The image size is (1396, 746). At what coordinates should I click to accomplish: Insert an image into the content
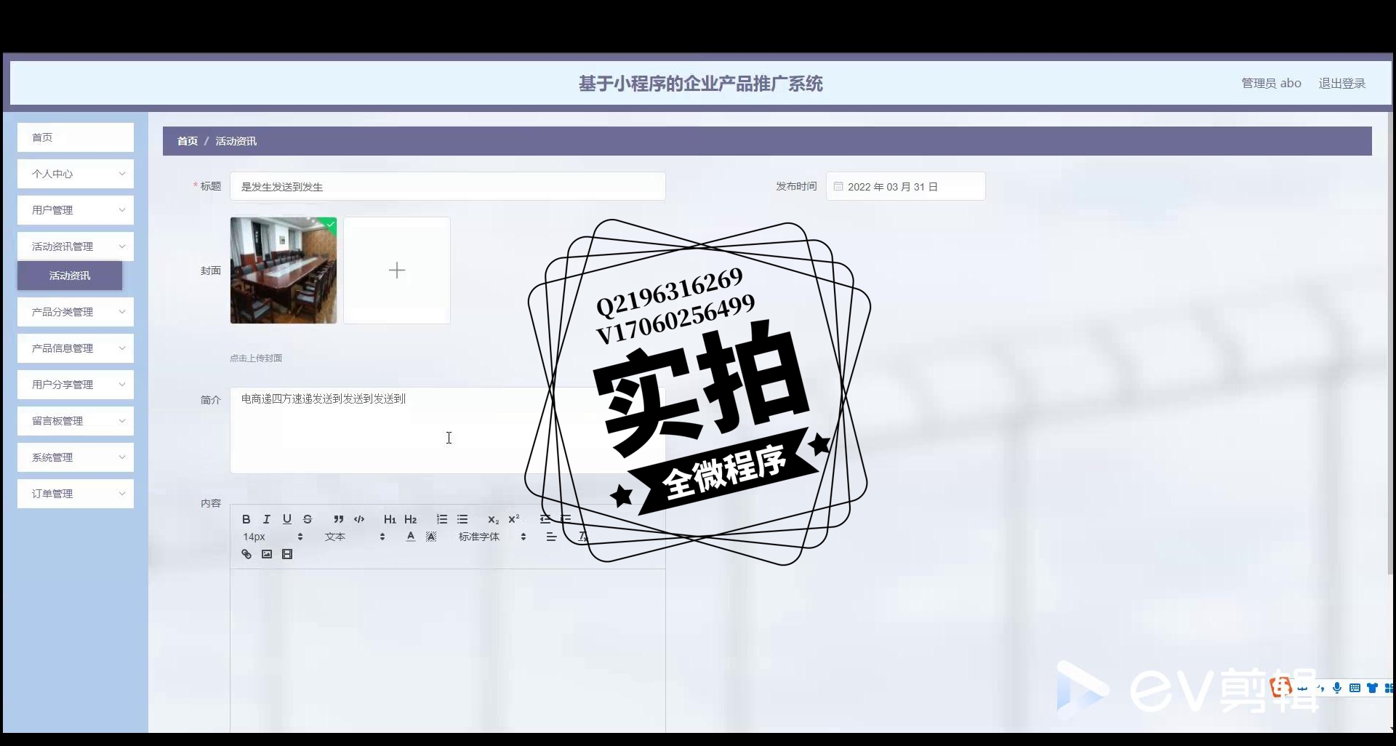coord(267,554)
